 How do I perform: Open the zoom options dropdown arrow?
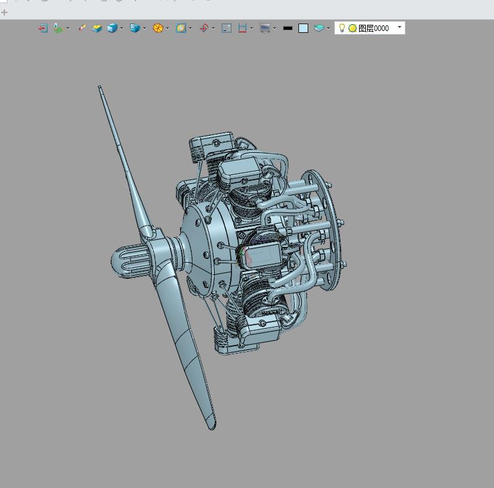click(190, 28)
